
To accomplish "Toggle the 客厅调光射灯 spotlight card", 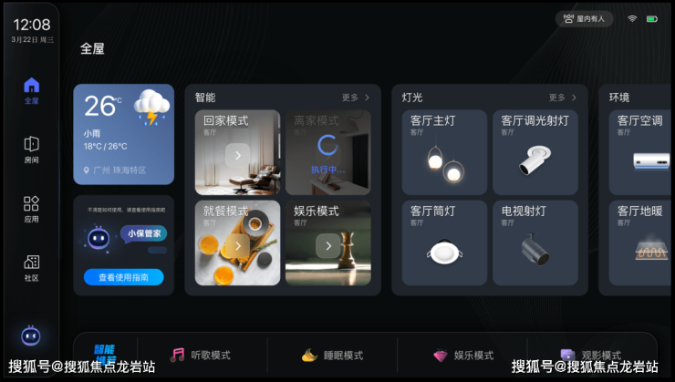I will pyautogui.click(x=535, y=152).
